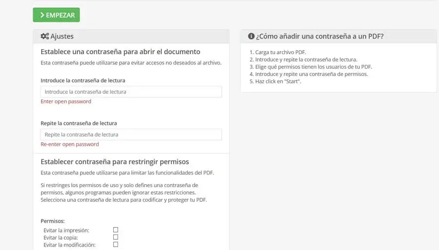Click the Repite la contraseña de lectura field
439x250 pixels.
pyautogui.click(x=131, y=135)
